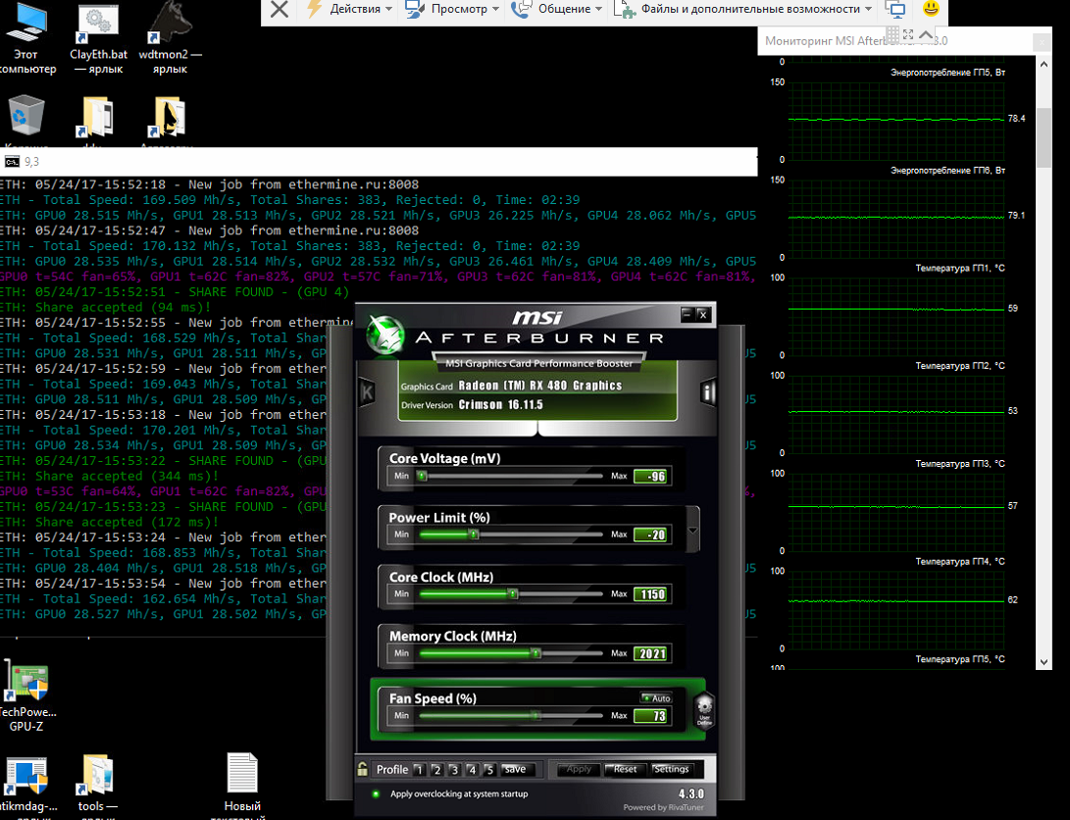Click the profile lock padlock icon

(362, 770)
